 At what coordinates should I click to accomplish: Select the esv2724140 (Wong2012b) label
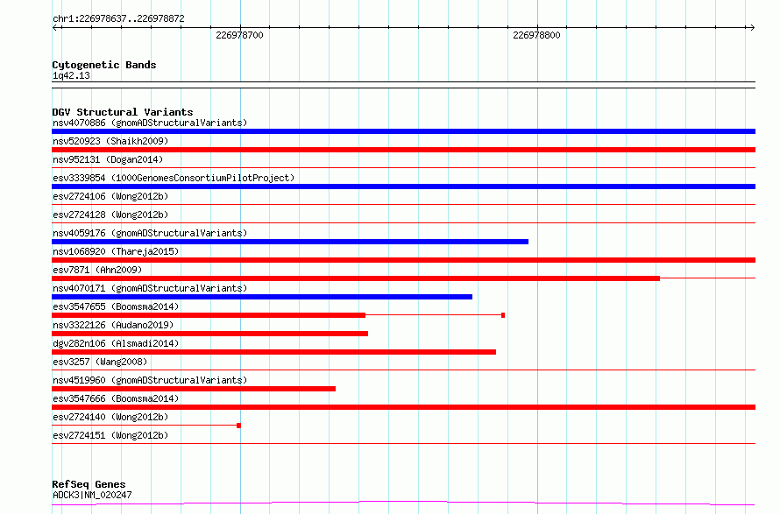(110, 417)
